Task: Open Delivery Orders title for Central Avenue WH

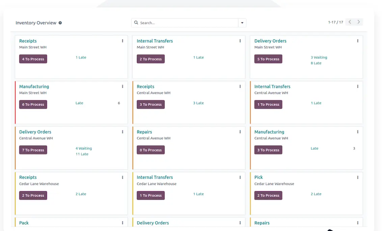Action: click(x=35, y=132)
